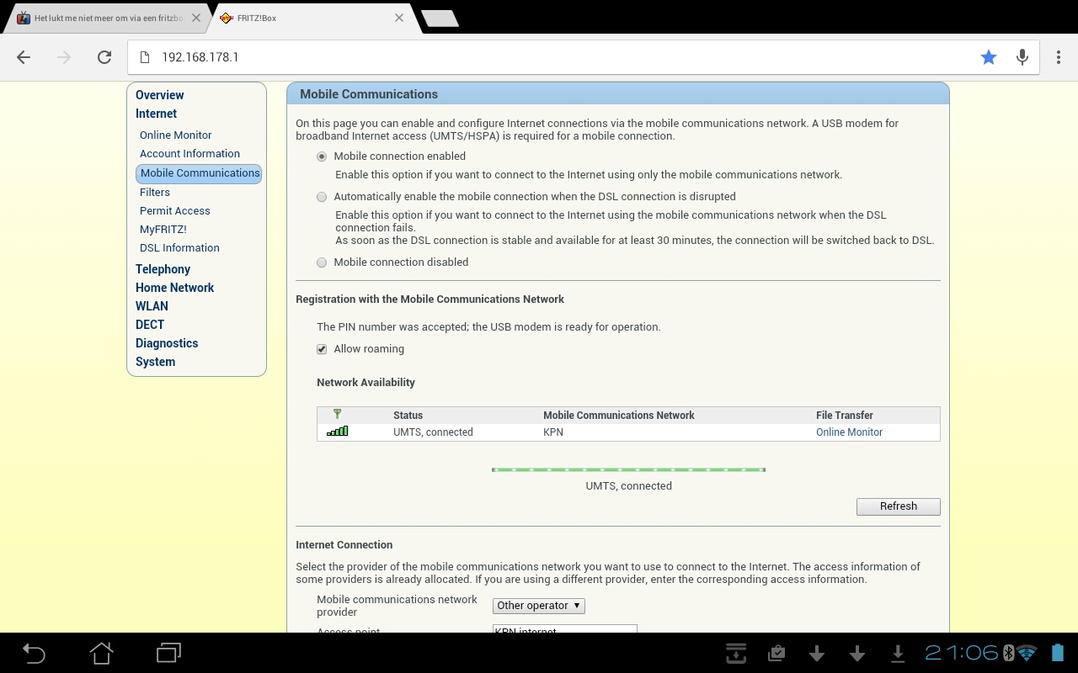The width and height of the screenshot is (1078, 673).
Task: Select automatic mobile connection on DSL disruption
Action: pyautogui.click(x=322, y=197)
